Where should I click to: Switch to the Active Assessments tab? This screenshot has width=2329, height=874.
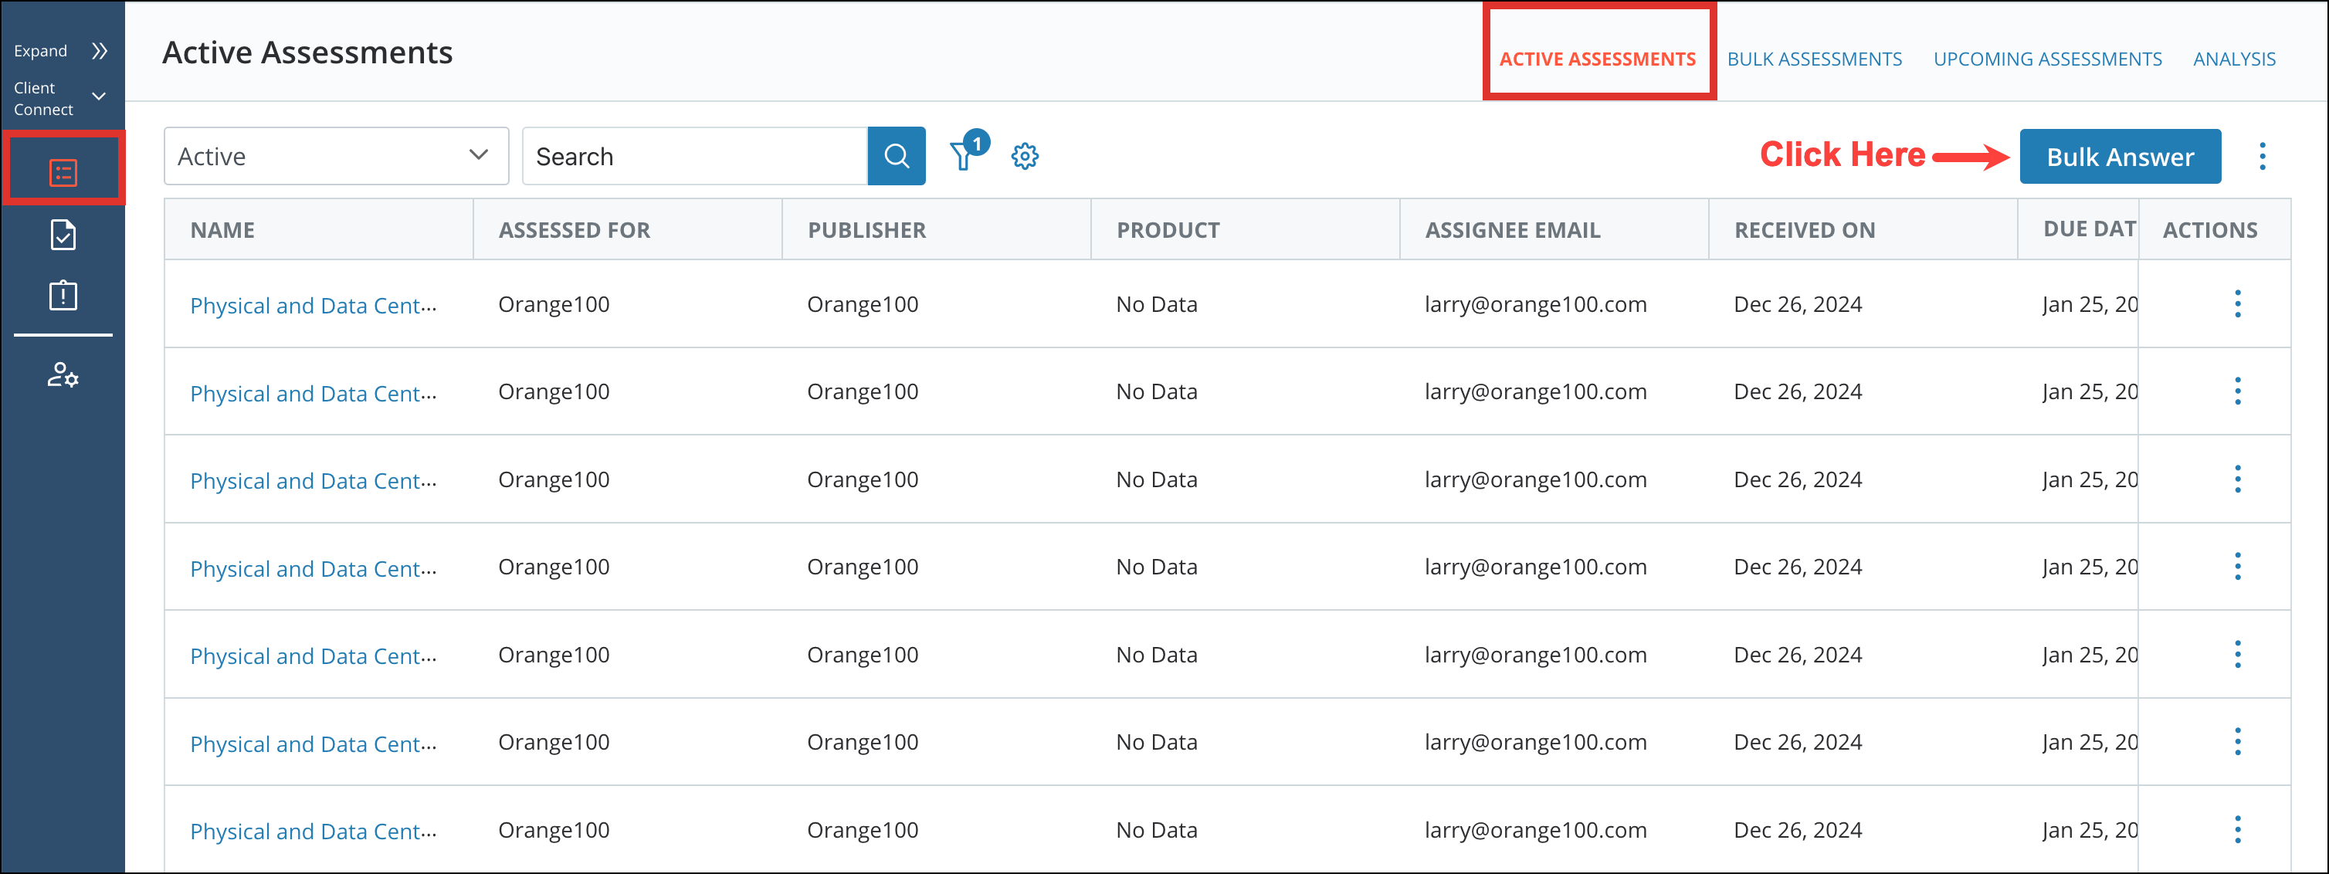(1597, 59)
